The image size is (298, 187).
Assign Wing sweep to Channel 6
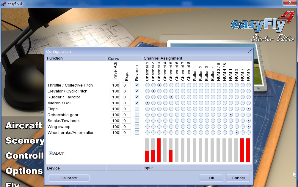pyautogui.click(x=177, y=127)
